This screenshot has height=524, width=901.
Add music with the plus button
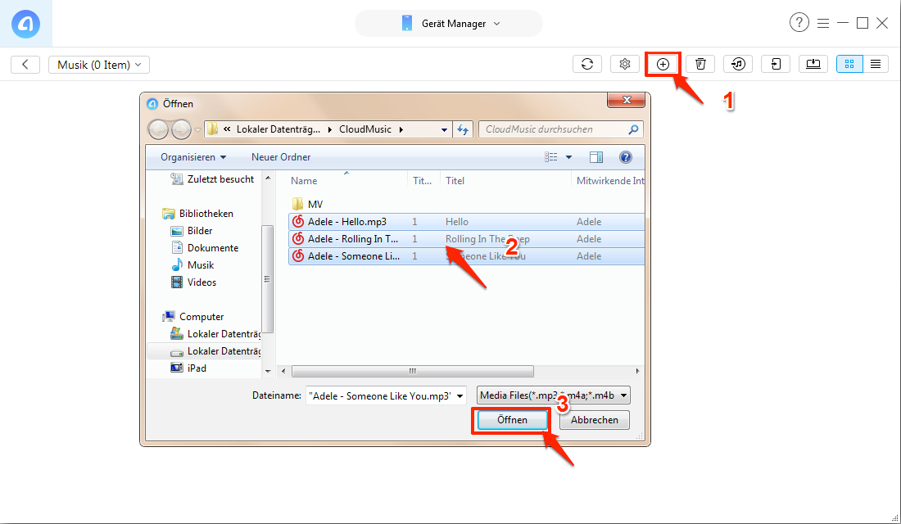point(663,64)
